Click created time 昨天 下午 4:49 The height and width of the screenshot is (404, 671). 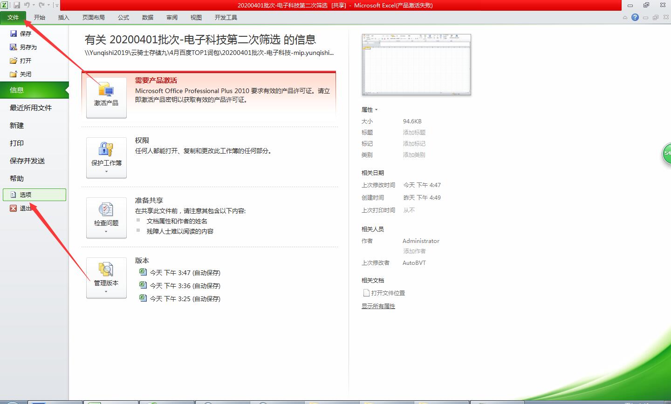[x=422, y=198]
